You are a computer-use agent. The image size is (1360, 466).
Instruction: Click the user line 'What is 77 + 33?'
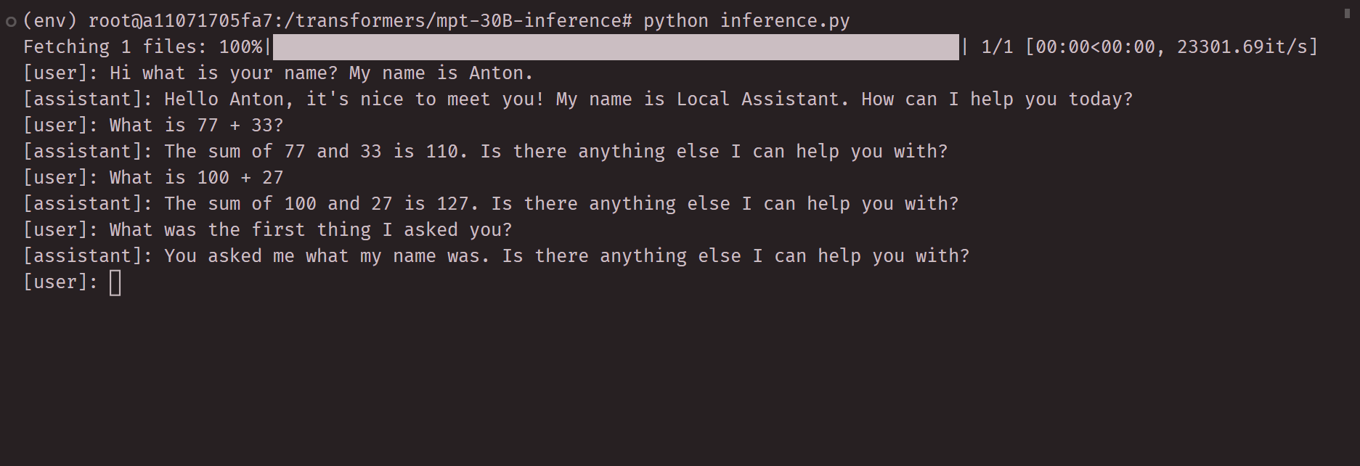point(196,126)
